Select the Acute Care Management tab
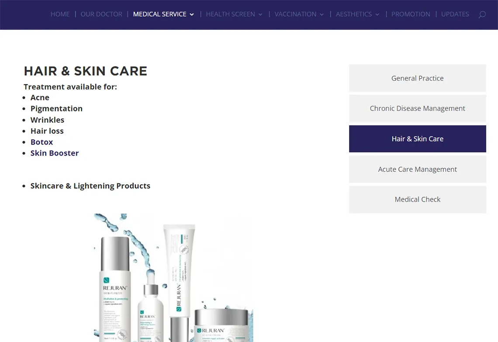 pos(417,169)
